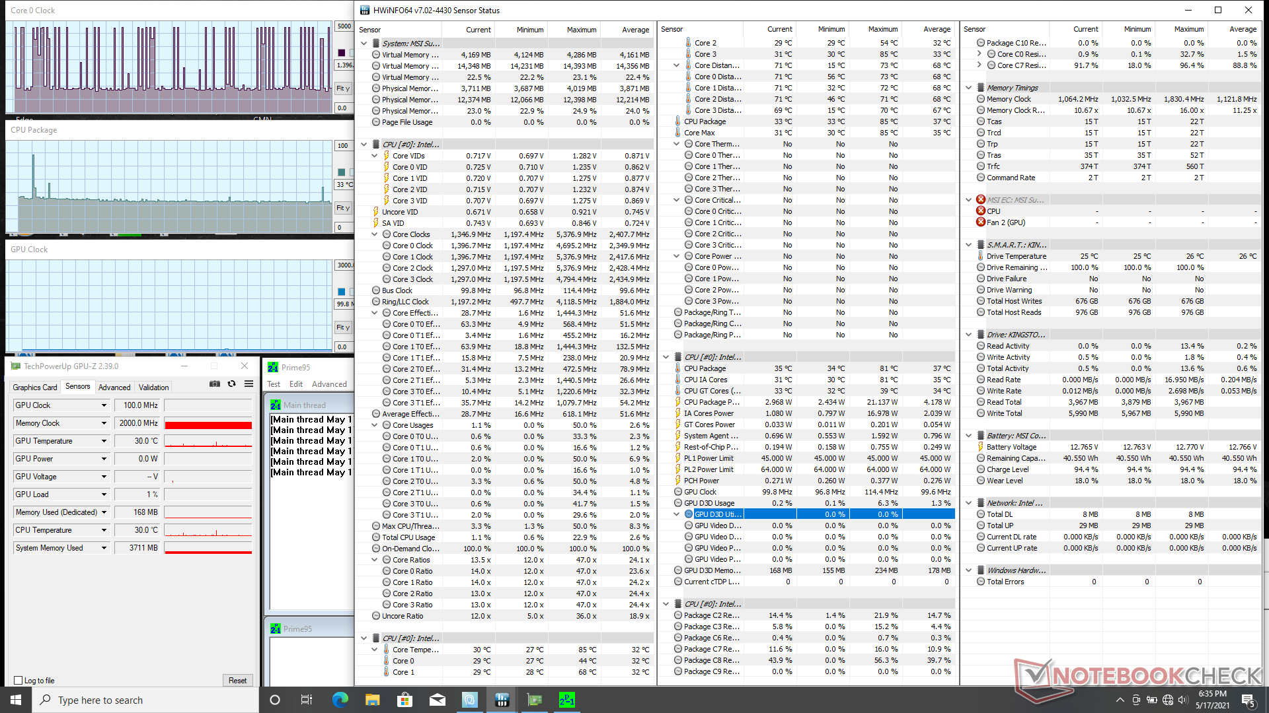Click the taskbar search box
This screenshot has width=1269, height=713.
[145, 700]
